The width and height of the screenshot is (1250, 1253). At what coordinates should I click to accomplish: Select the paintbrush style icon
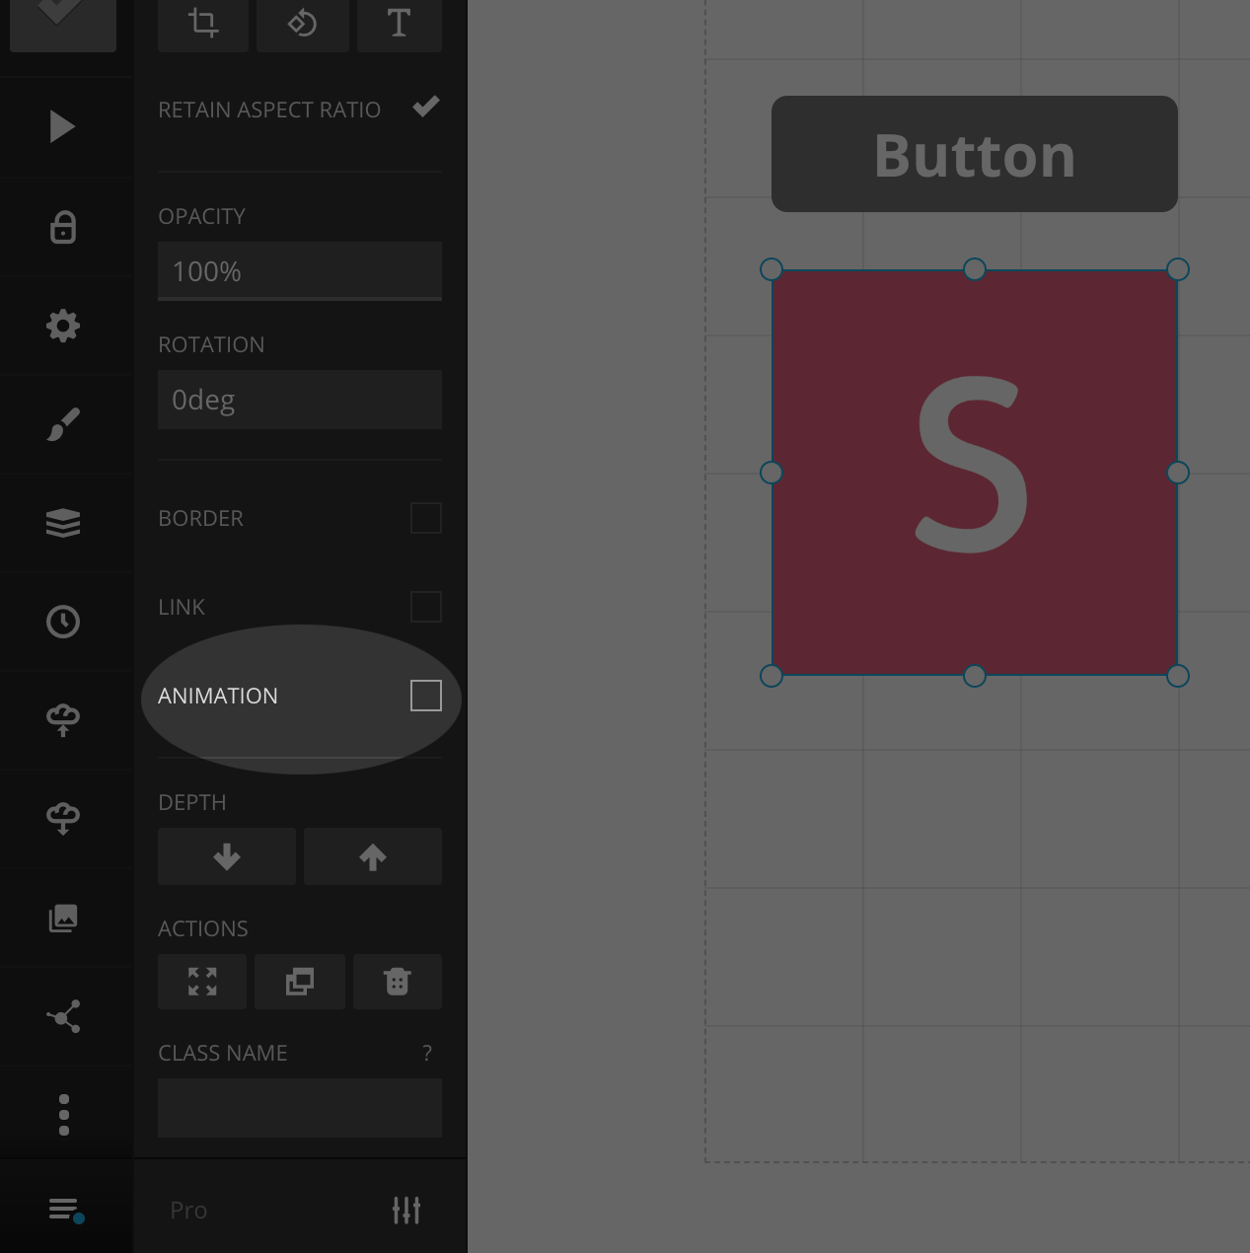(x=63, y=424)
